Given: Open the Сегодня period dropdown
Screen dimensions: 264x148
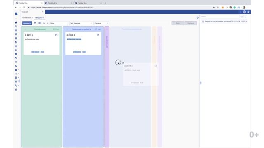Looking at the screenshot, I should 101,23.
